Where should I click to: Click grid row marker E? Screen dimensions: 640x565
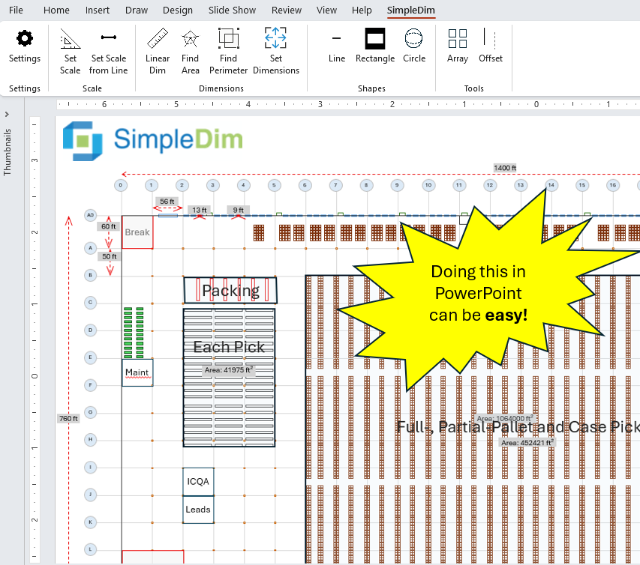90,357
